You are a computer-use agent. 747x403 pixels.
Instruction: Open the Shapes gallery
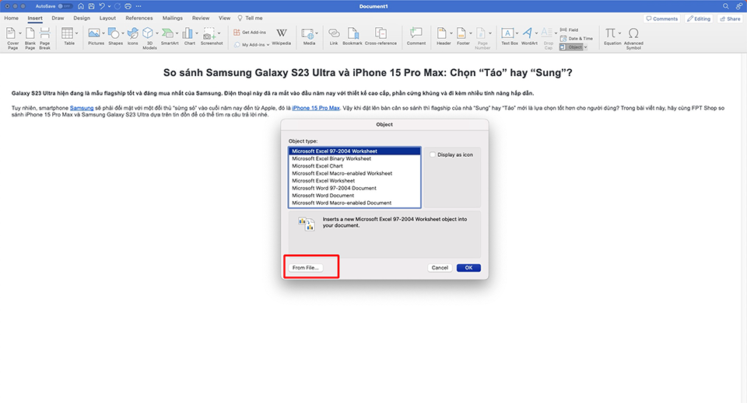tap(114, 36)
